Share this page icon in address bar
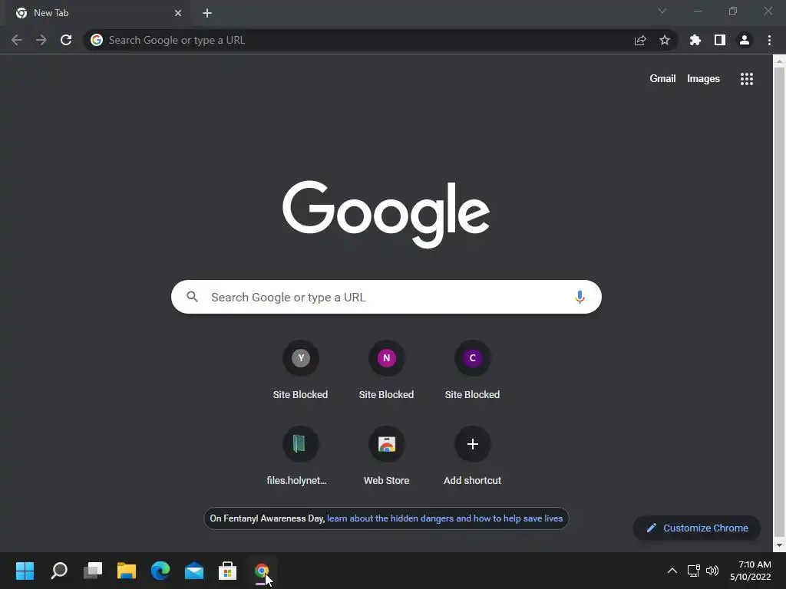 640,40
